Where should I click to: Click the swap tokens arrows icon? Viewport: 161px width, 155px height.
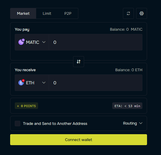[79, 62]
